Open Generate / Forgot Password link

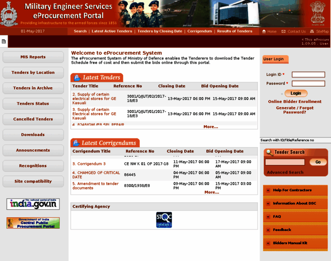(x=295, y=110)
